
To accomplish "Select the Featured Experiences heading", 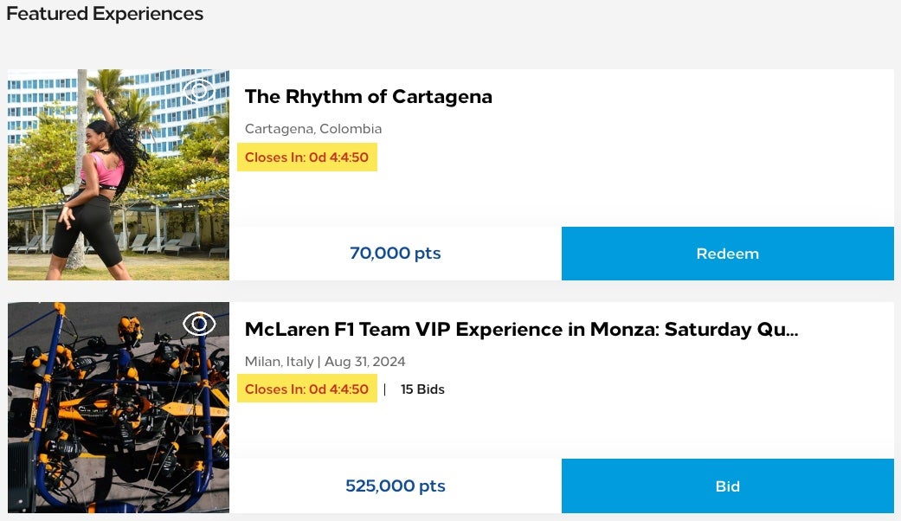I will click(x=104, y=13).
